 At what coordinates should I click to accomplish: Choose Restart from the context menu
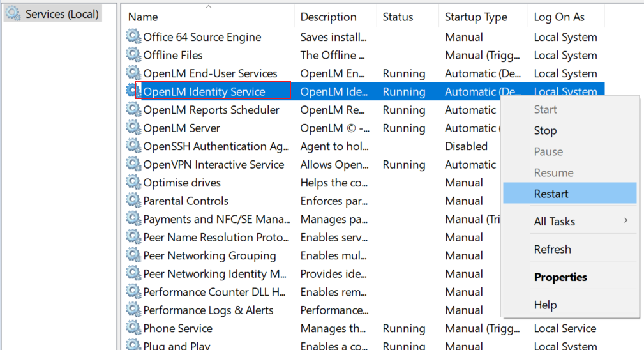pos(551,194)
